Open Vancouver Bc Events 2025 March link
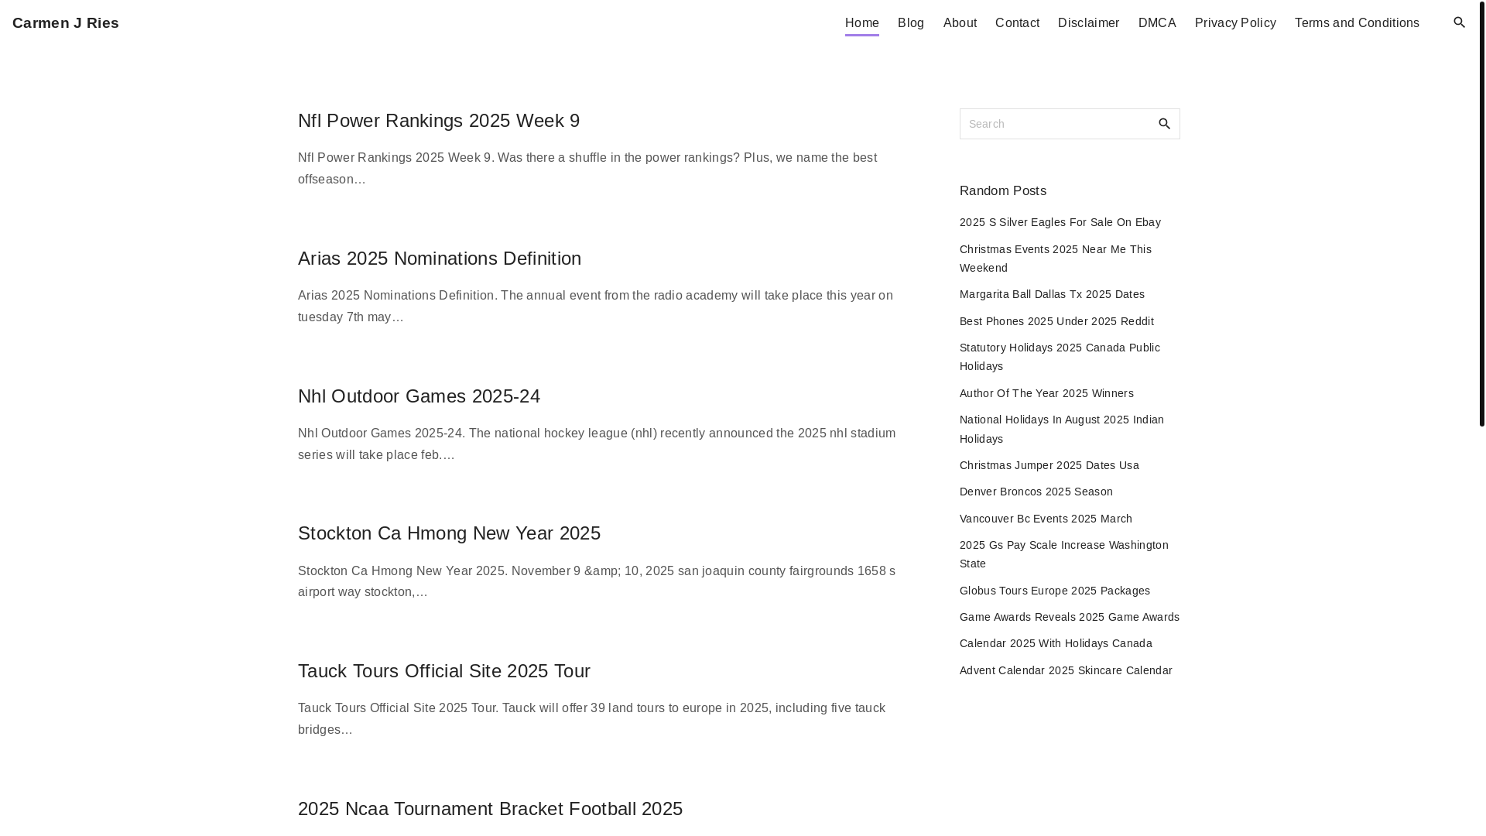Screen dimensions: 1486x836 coord(1046,519)
